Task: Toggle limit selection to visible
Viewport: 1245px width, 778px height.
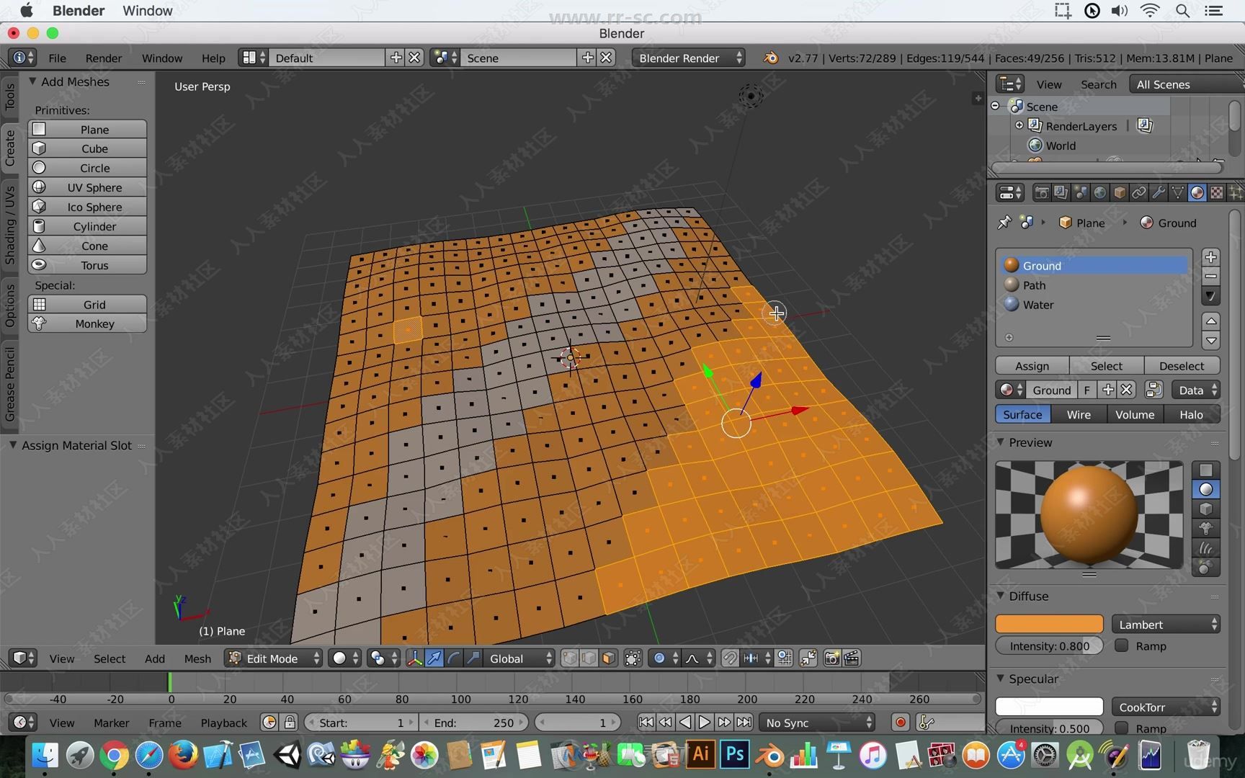Action: click(x=633, y=658)
